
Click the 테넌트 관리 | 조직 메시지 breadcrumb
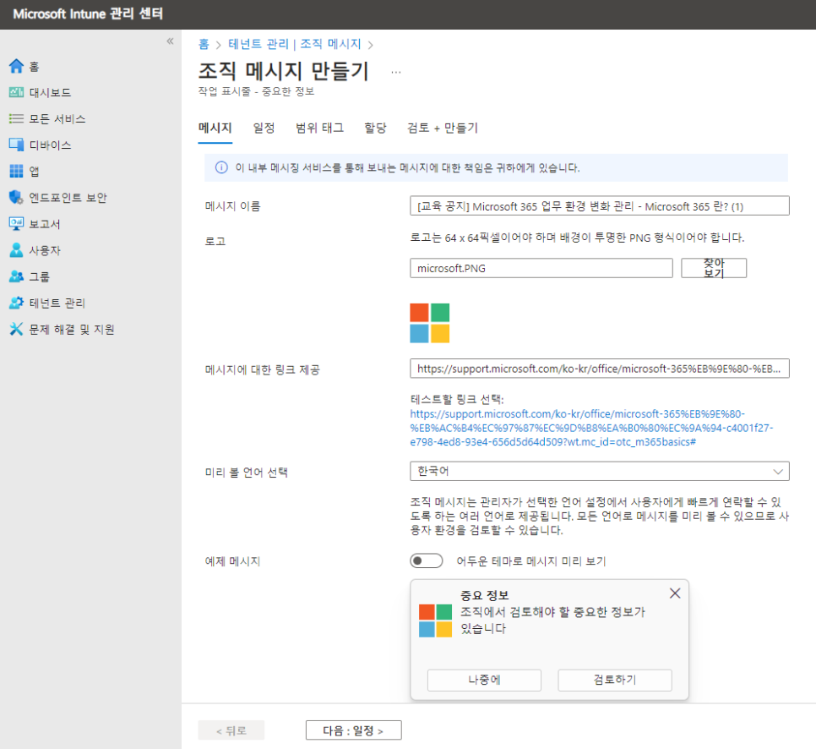[x=294, y=44]
